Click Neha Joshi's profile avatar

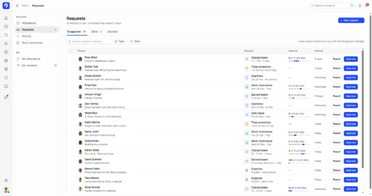click(x=80, y=133)
